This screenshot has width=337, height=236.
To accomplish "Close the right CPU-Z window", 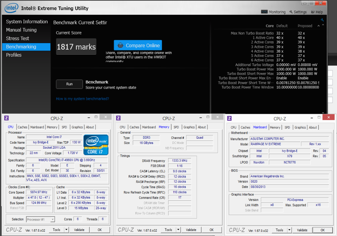I will coord(328,117).
